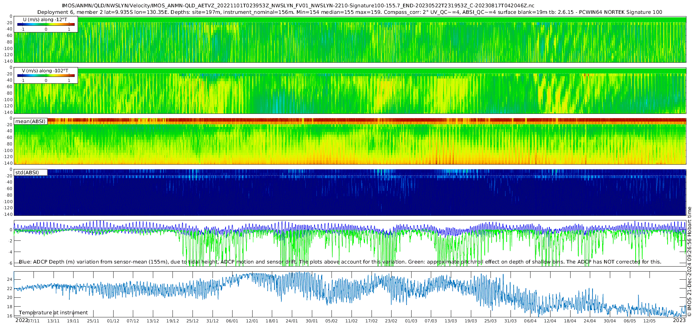Viewport: 693px width, 327px height.
Task: Click the 12/01 date tick
Action: click(252, 321)
